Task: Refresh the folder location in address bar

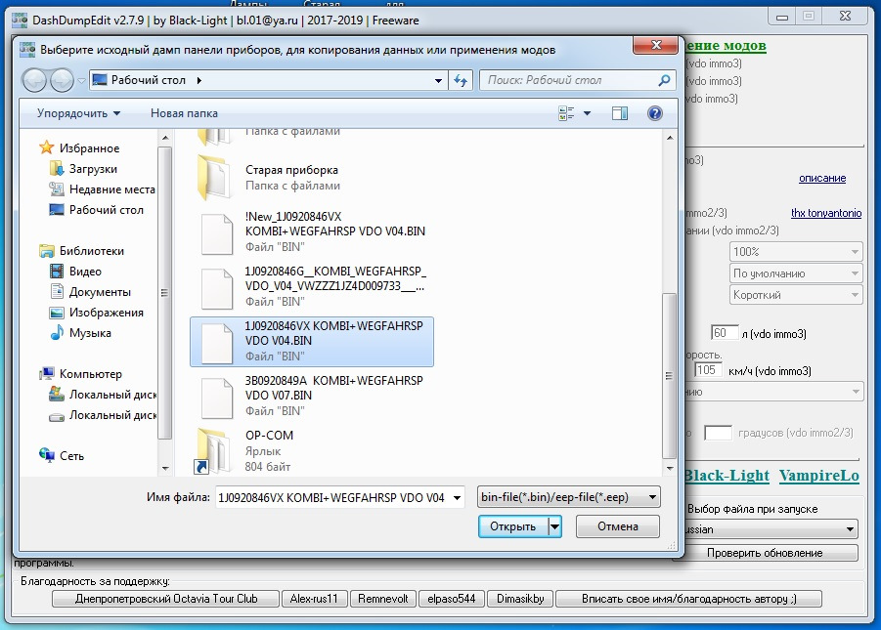Action: pyautogui.click(x=461, y=80)
